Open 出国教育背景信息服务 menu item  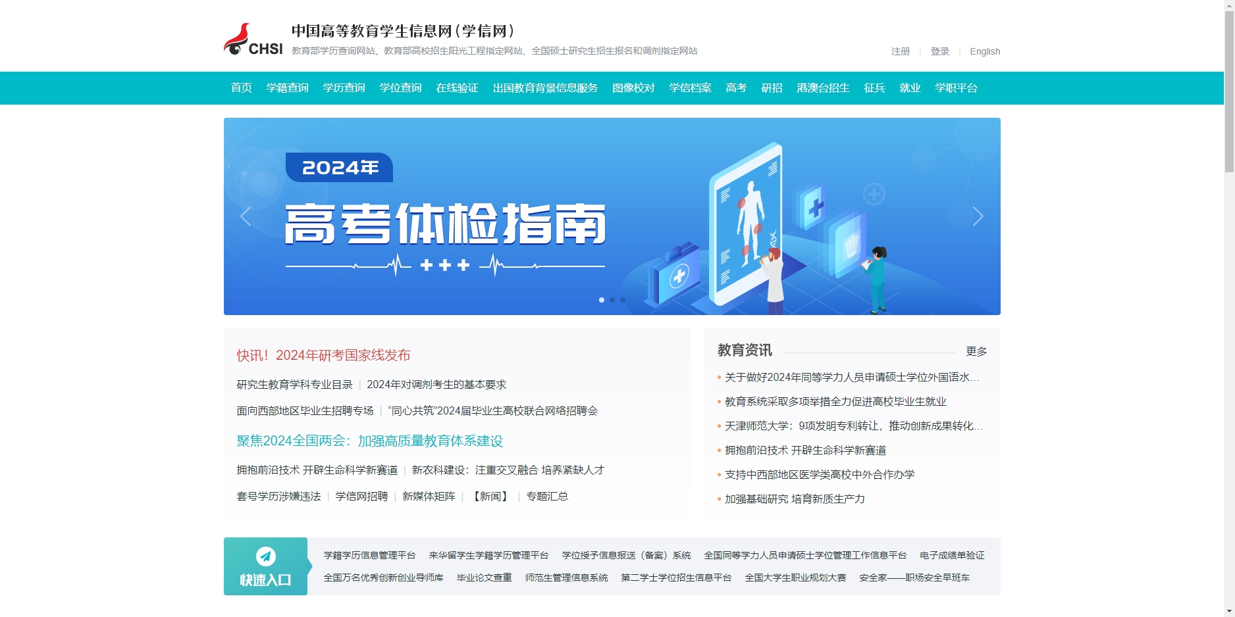point(545,87)
